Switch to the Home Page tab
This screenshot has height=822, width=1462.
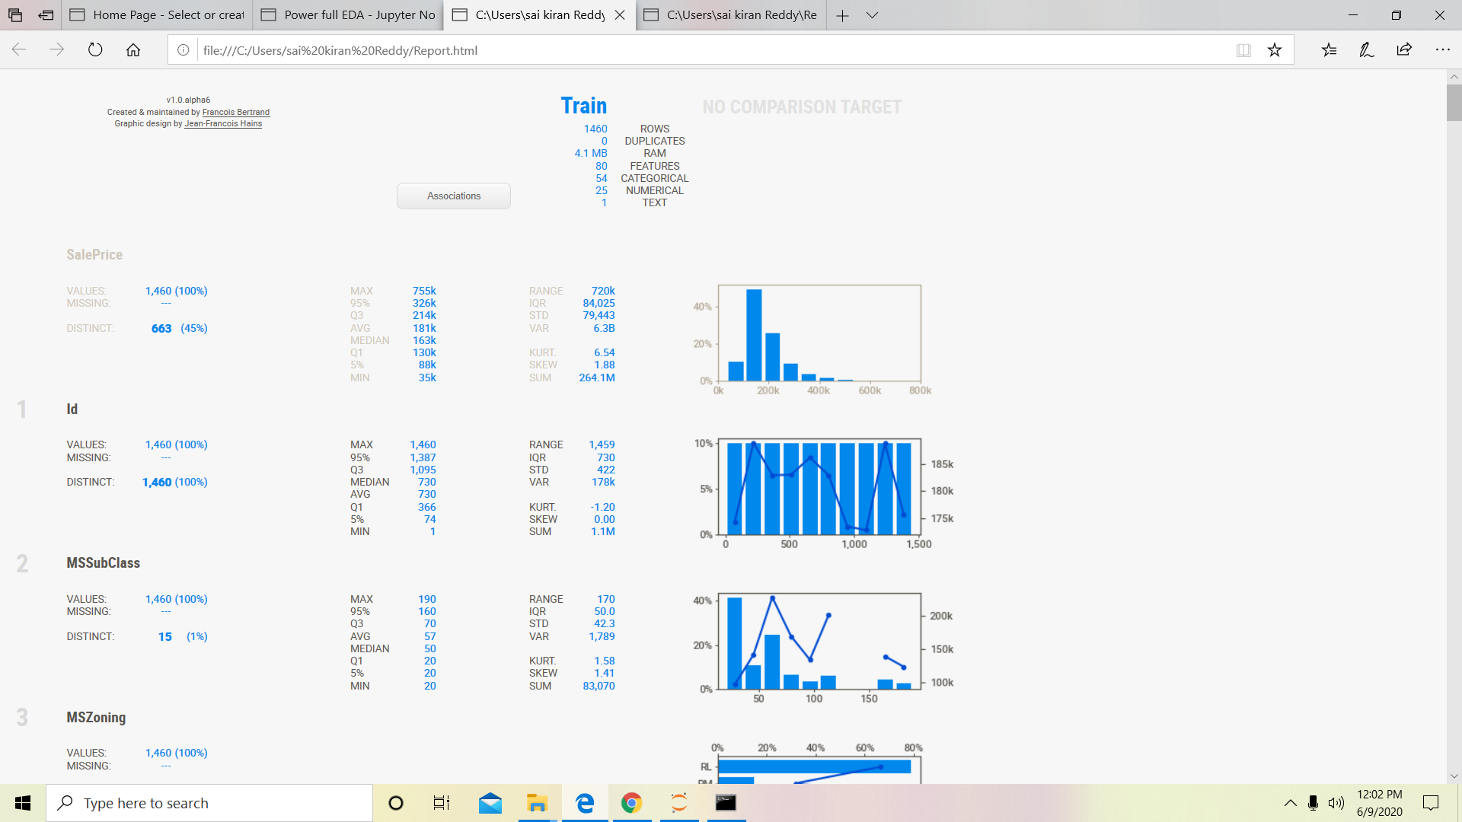[156, 15]
